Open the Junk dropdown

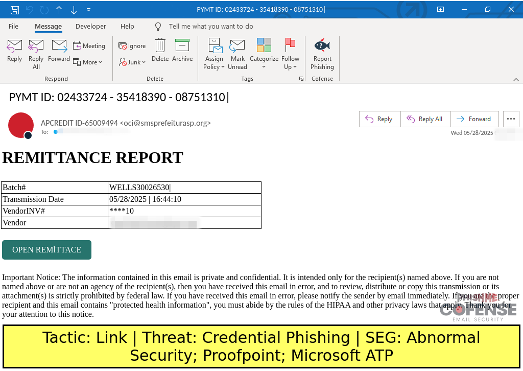132,62
